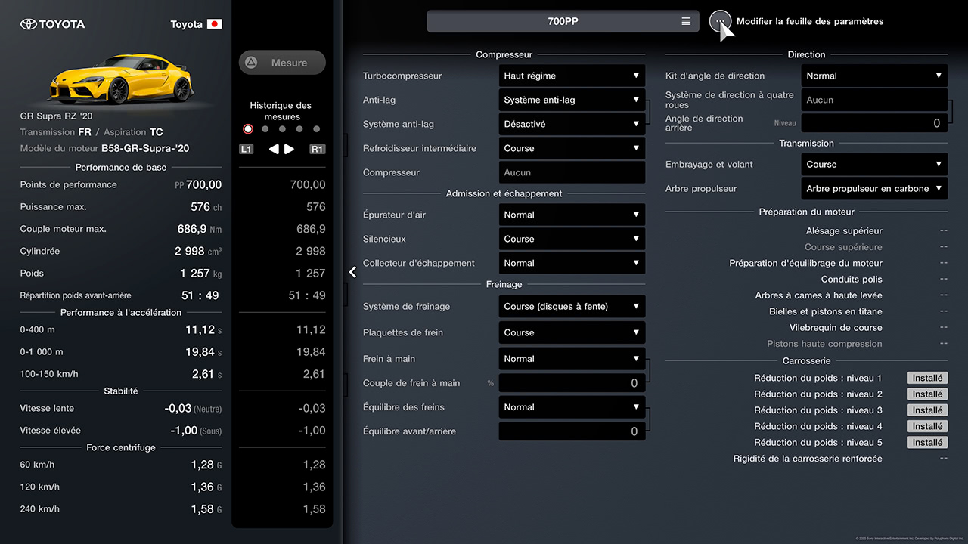Click Modifier la feuille des paramètres
The width and height of the screenshot is (968, 544).
click(809, 22)
